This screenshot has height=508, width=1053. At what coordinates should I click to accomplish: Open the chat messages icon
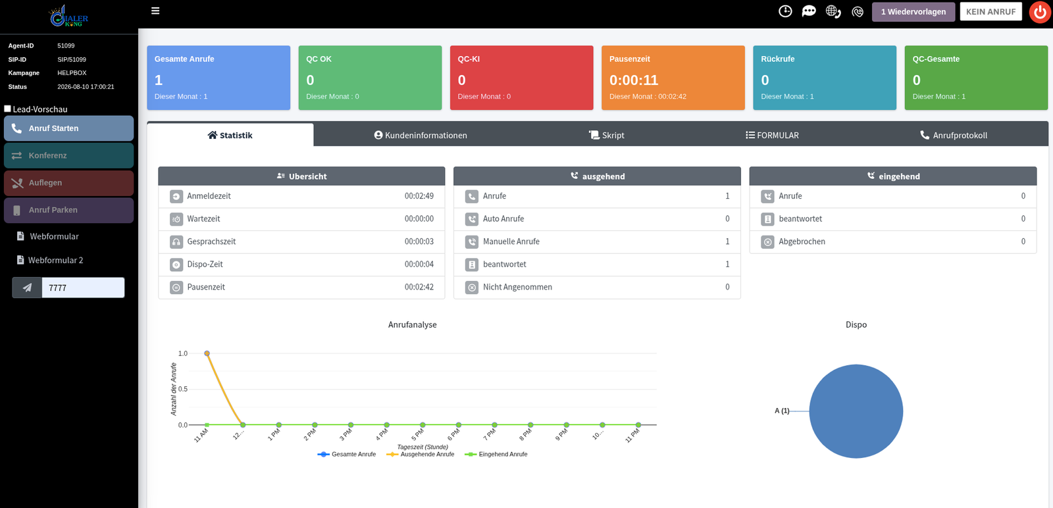tap(809, 11)
